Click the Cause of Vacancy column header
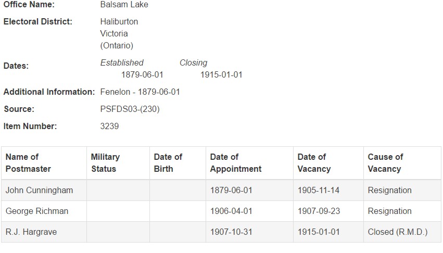This screenshot has width=443, height=253. click(x=385, y=163)
